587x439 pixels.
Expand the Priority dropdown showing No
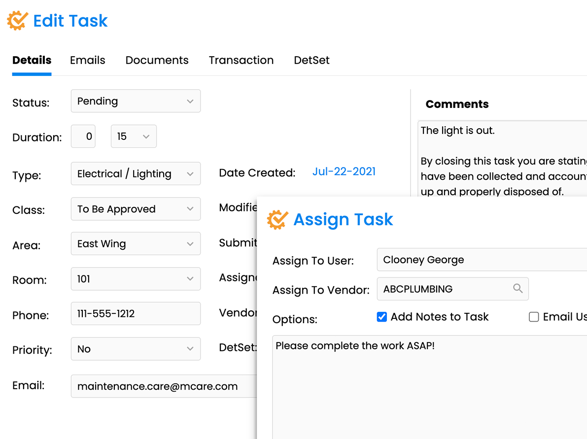[136, 349]
